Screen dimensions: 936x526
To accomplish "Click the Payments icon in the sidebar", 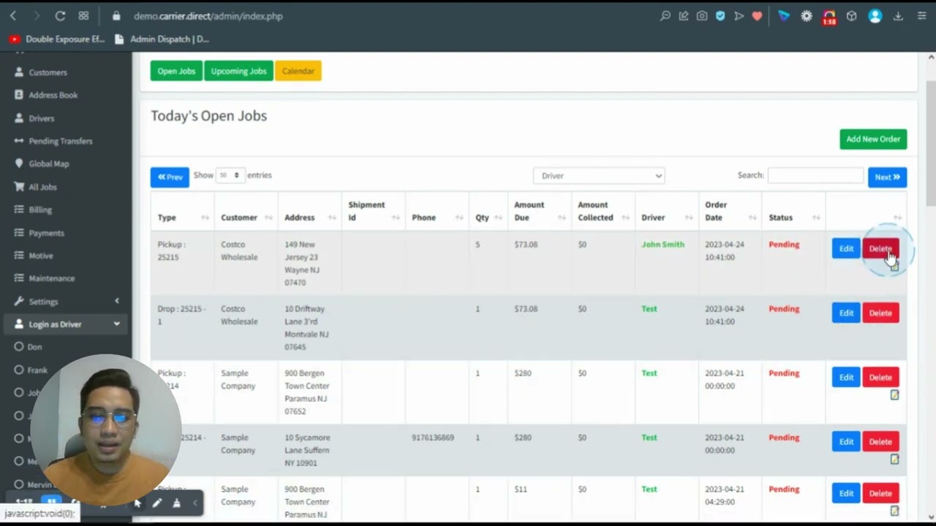I will pos(19,232).
